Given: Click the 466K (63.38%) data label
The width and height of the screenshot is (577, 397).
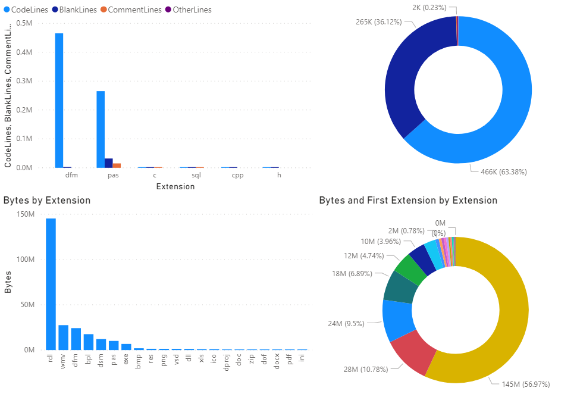Looking at the screenshot, I should click(503, 172).
